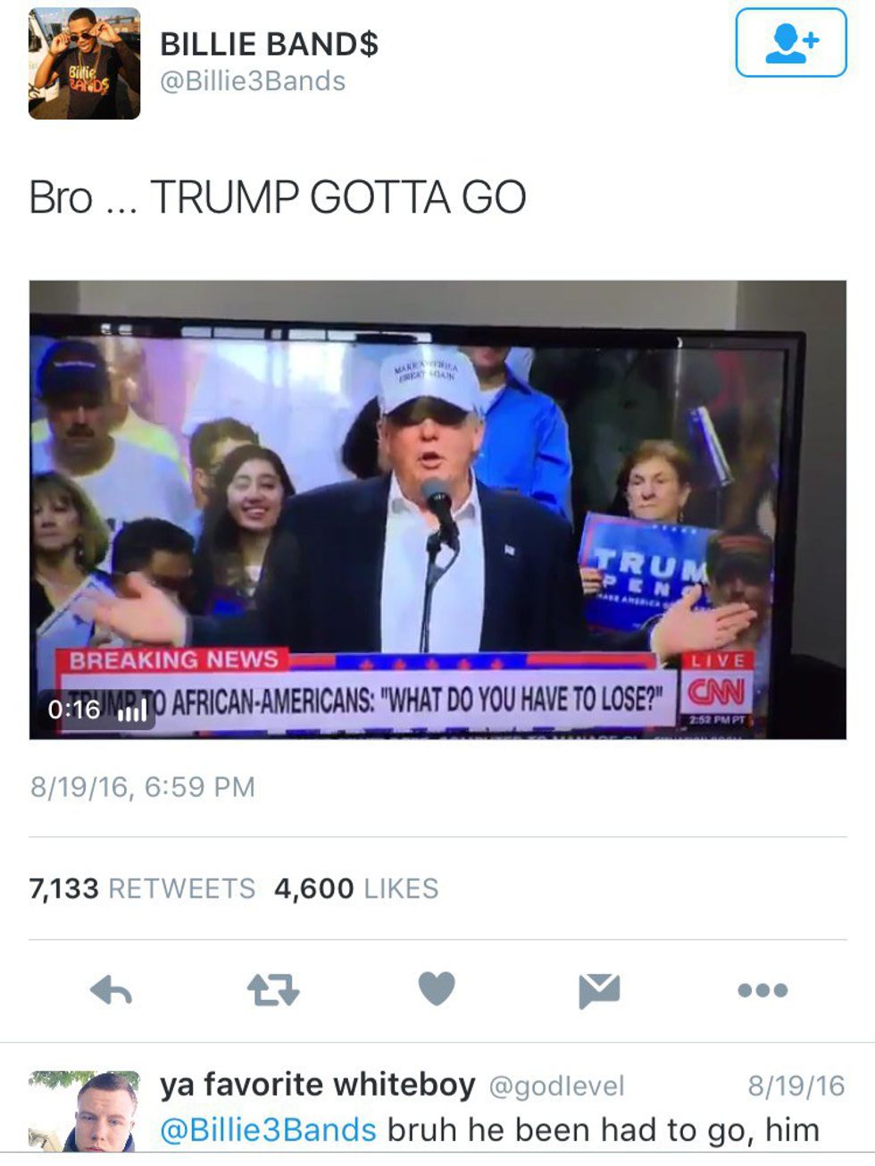Click the retweet arrows icon

(273, 990)
